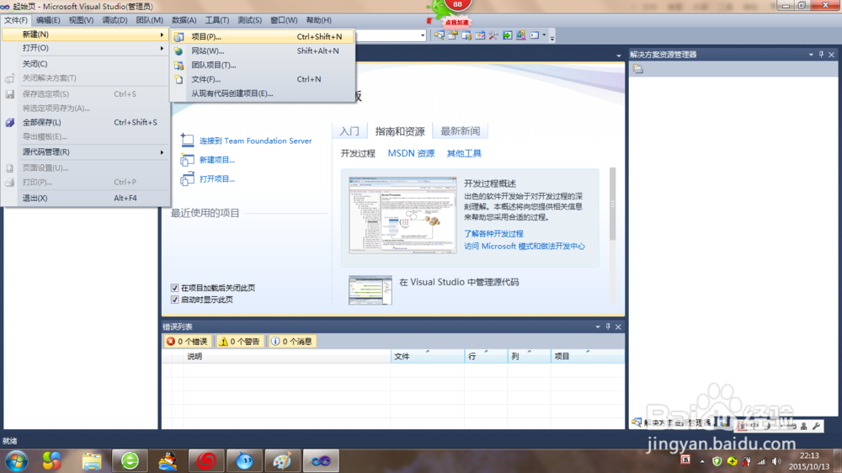Image resolution: width=842 pixels, height=473 pixels.
Task: Open the toolbar combo box dropdown arrow
Action: click(423, 35)
